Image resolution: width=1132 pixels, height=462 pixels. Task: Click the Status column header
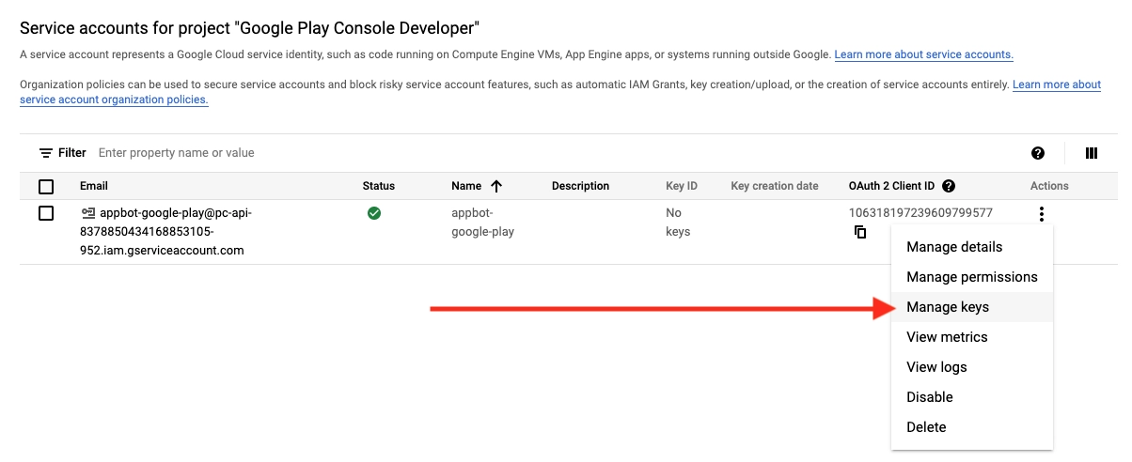click(x=379, y=186)
